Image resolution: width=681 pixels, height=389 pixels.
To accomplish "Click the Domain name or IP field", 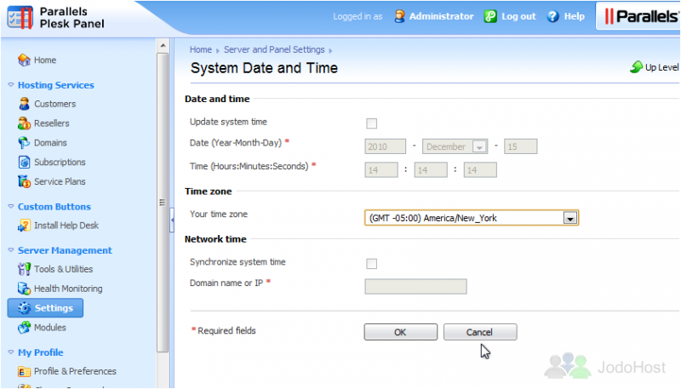I will tap(415, 287).
